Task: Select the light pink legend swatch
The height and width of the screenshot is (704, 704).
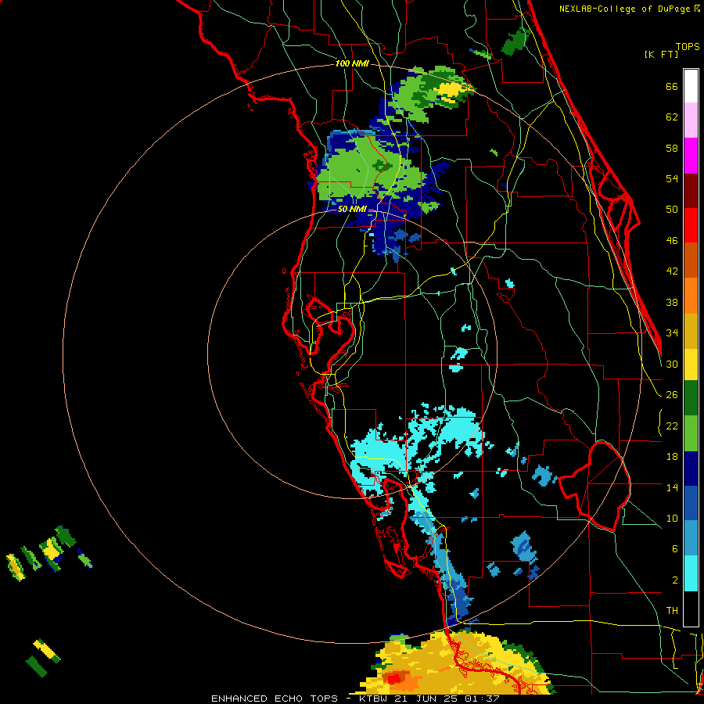Action: coord(691,120)
